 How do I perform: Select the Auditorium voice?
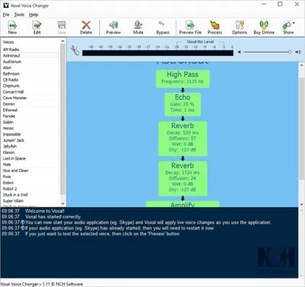click(x=29, y=62)
